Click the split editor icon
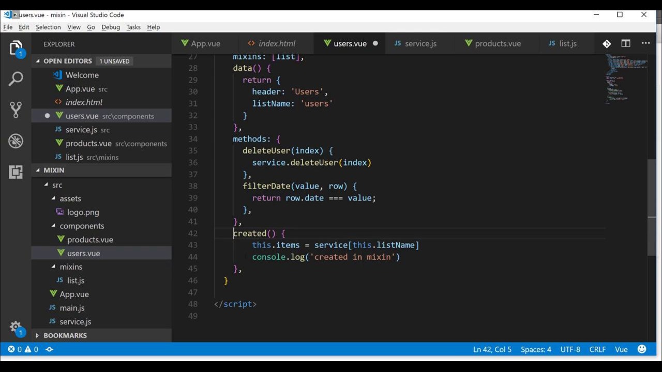 click(626, 44)
